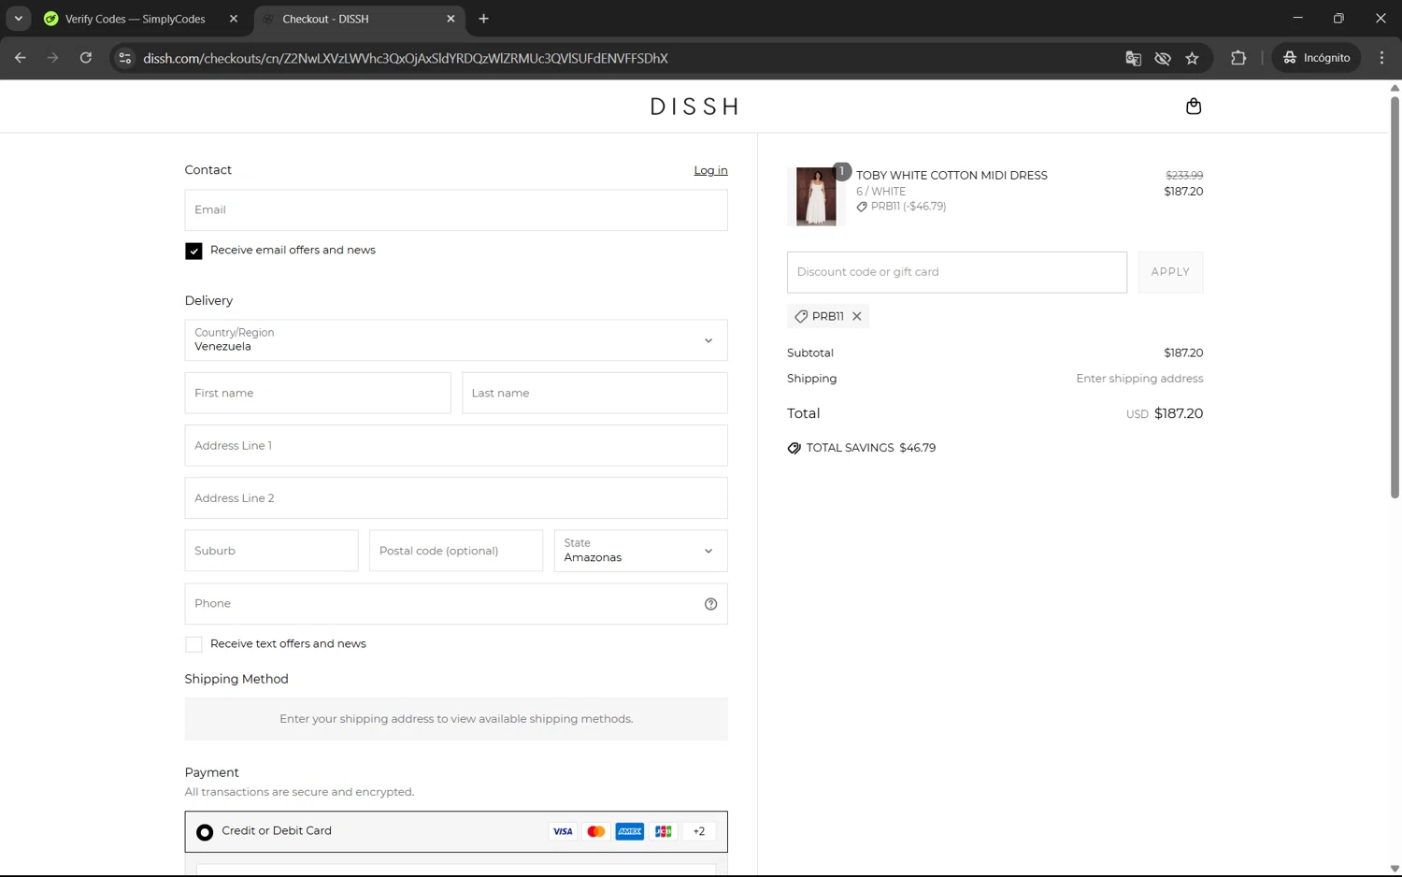Open a new browser tab
The width and height of the screenshot is (1402, 877).
(x=483, y=19)
